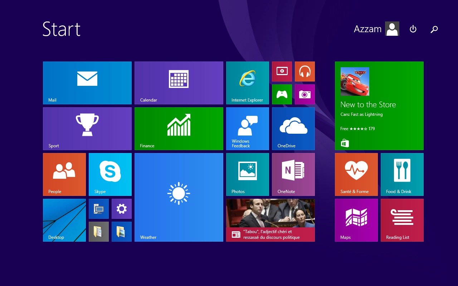The image size is (458, 286).
Task: Launch the OneNote tile
Action: (293, 174)
